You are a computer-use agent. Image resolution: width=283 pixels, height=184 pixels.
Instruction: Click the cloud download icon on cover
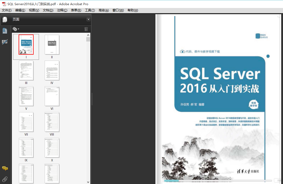pyautogui.click(x=183, y=52)
